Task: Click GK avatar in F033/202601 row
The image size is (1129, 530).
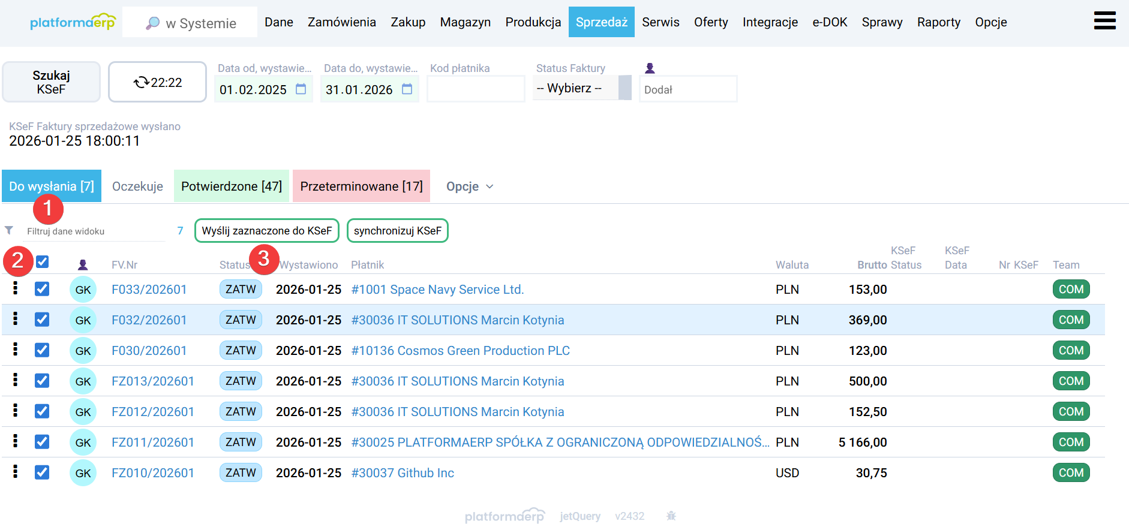Action: 83,290
